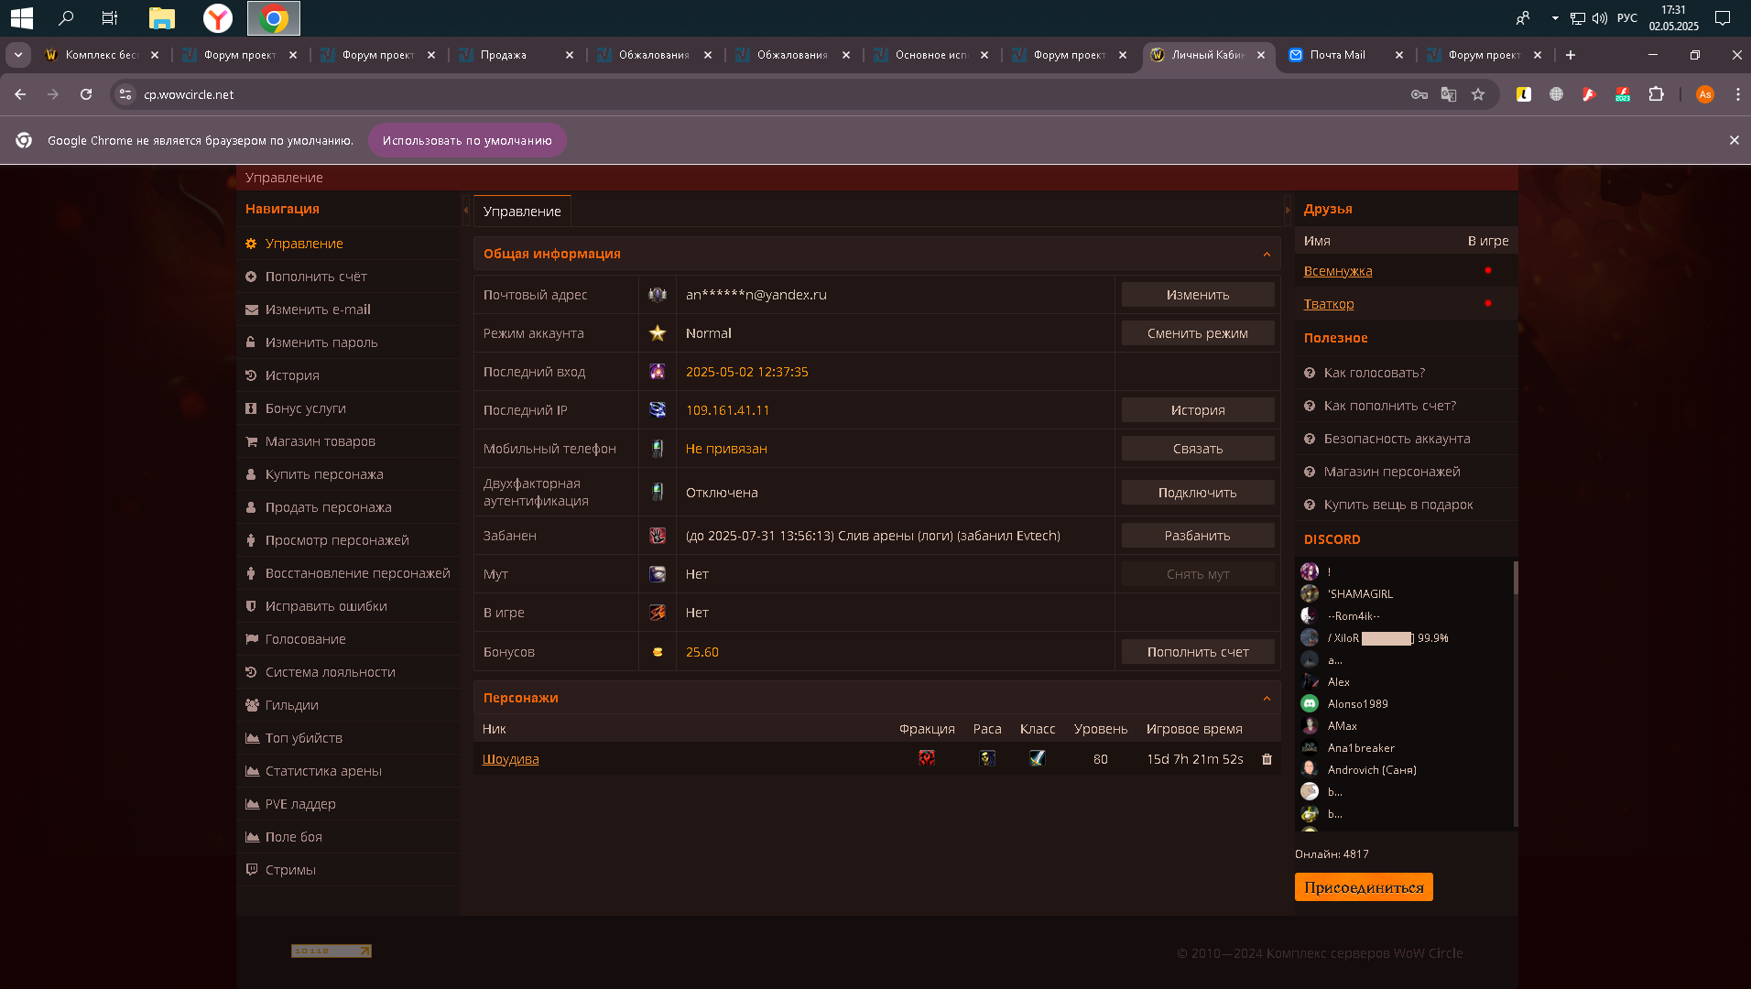
Task: Click the Google Translate icon in address bar
Action: 1449,94
